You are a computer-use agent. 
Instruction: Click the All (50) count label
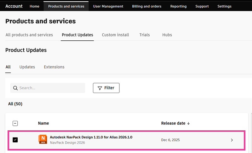tap(15, 104)
